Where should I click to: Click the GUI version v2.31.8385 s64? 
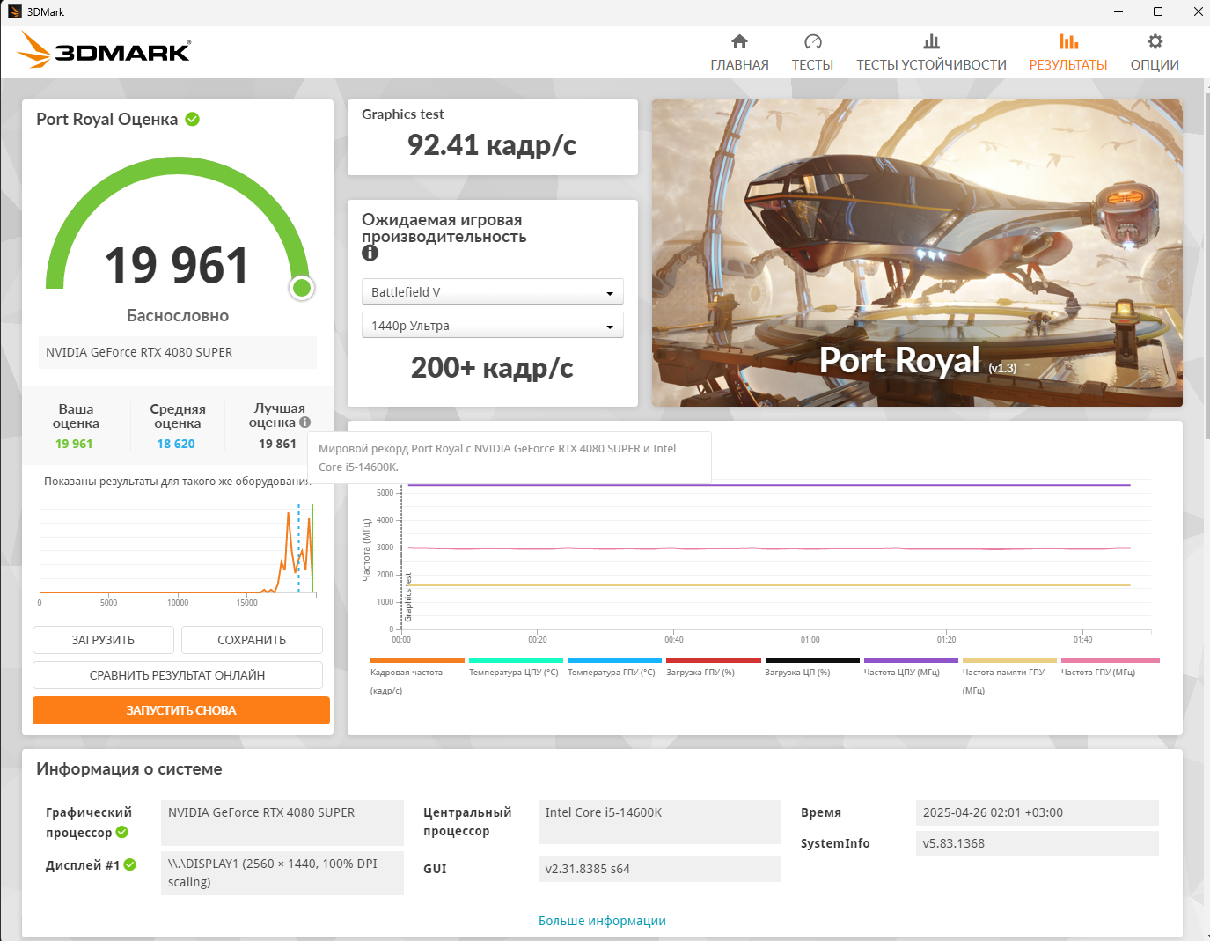[x=660, y=869]
